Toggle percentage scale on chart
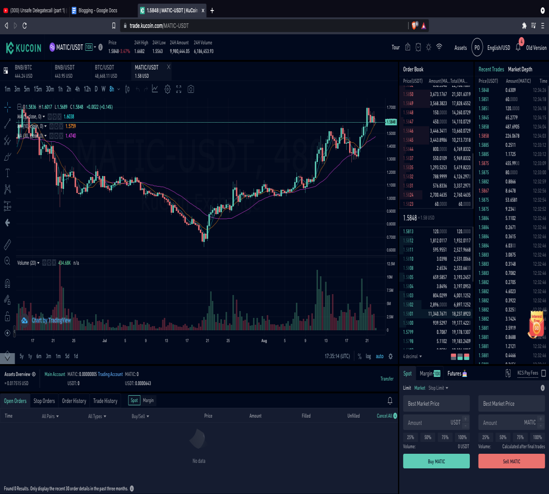 (x=360, y=356)
